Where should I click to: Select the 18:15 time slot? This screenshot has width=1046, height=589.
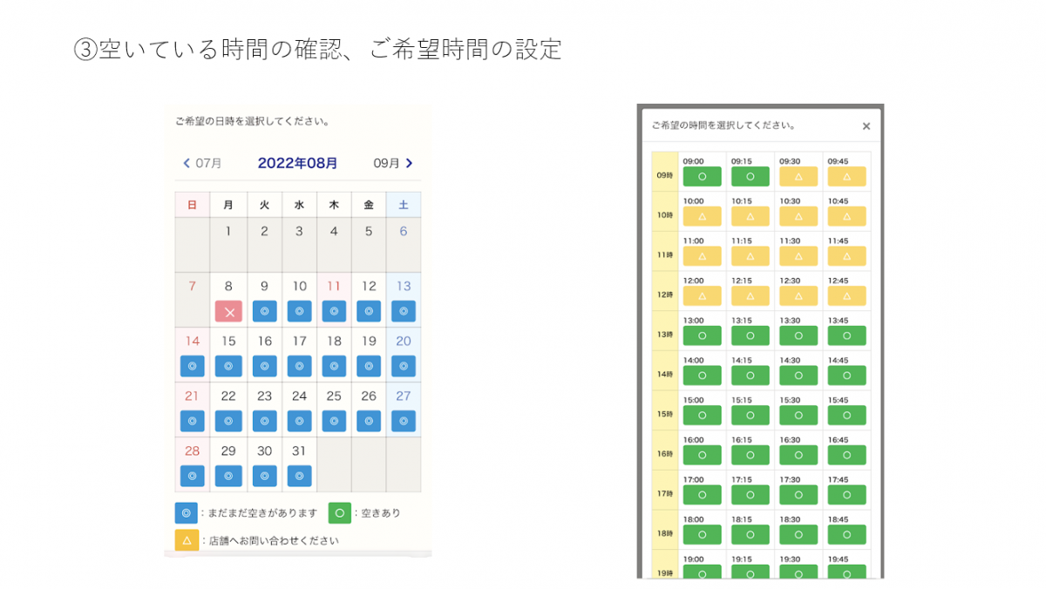tap(750, 535)
